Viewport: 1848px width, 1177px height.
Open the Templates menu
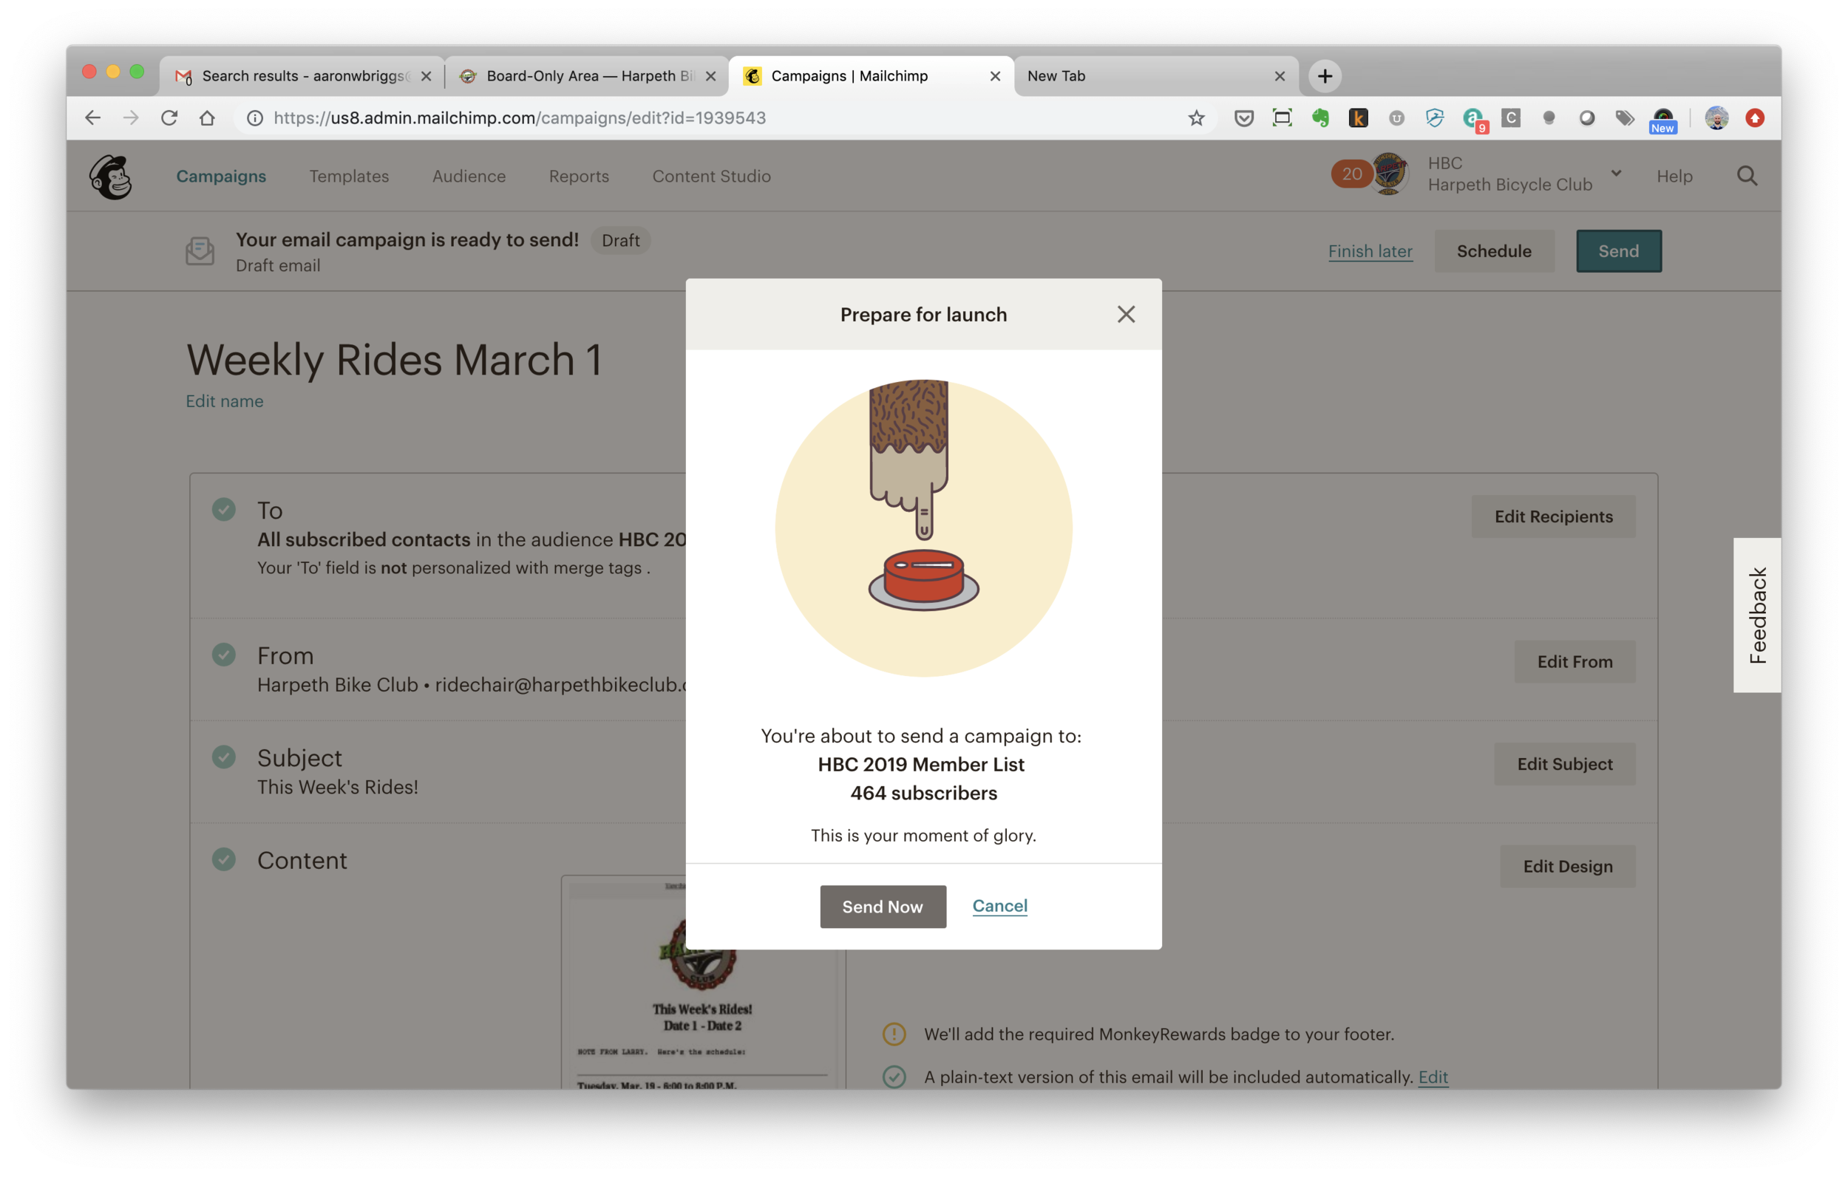point(349,176)
